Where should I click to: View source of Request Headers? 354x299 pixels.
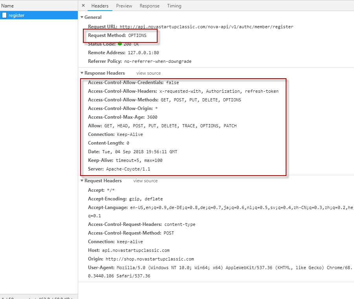145,181
